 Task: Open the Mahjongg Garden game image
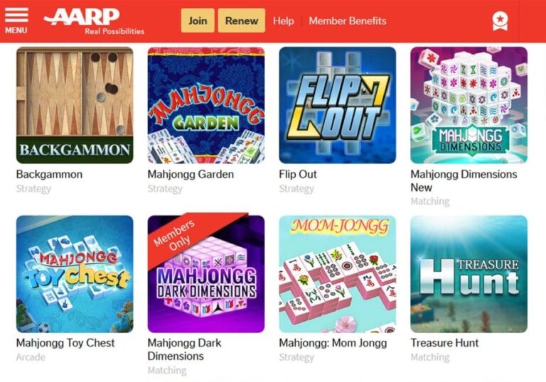point(206,105)
